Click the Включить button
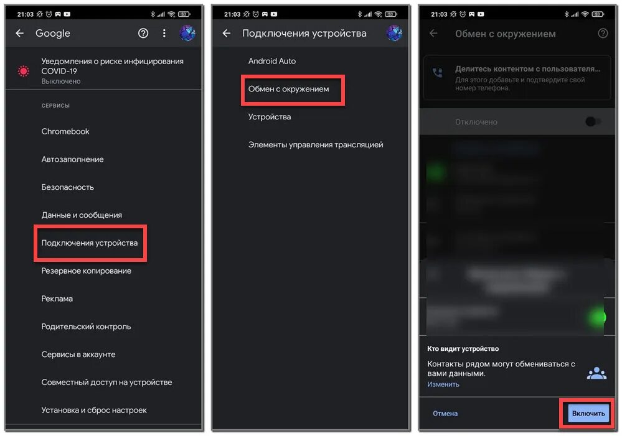622x436 pixels. point(588,414)
